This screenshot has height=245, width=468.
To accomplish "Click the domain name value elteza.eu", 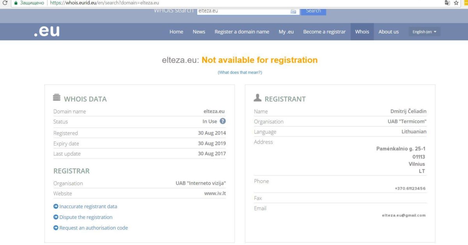I will [214, 111].
